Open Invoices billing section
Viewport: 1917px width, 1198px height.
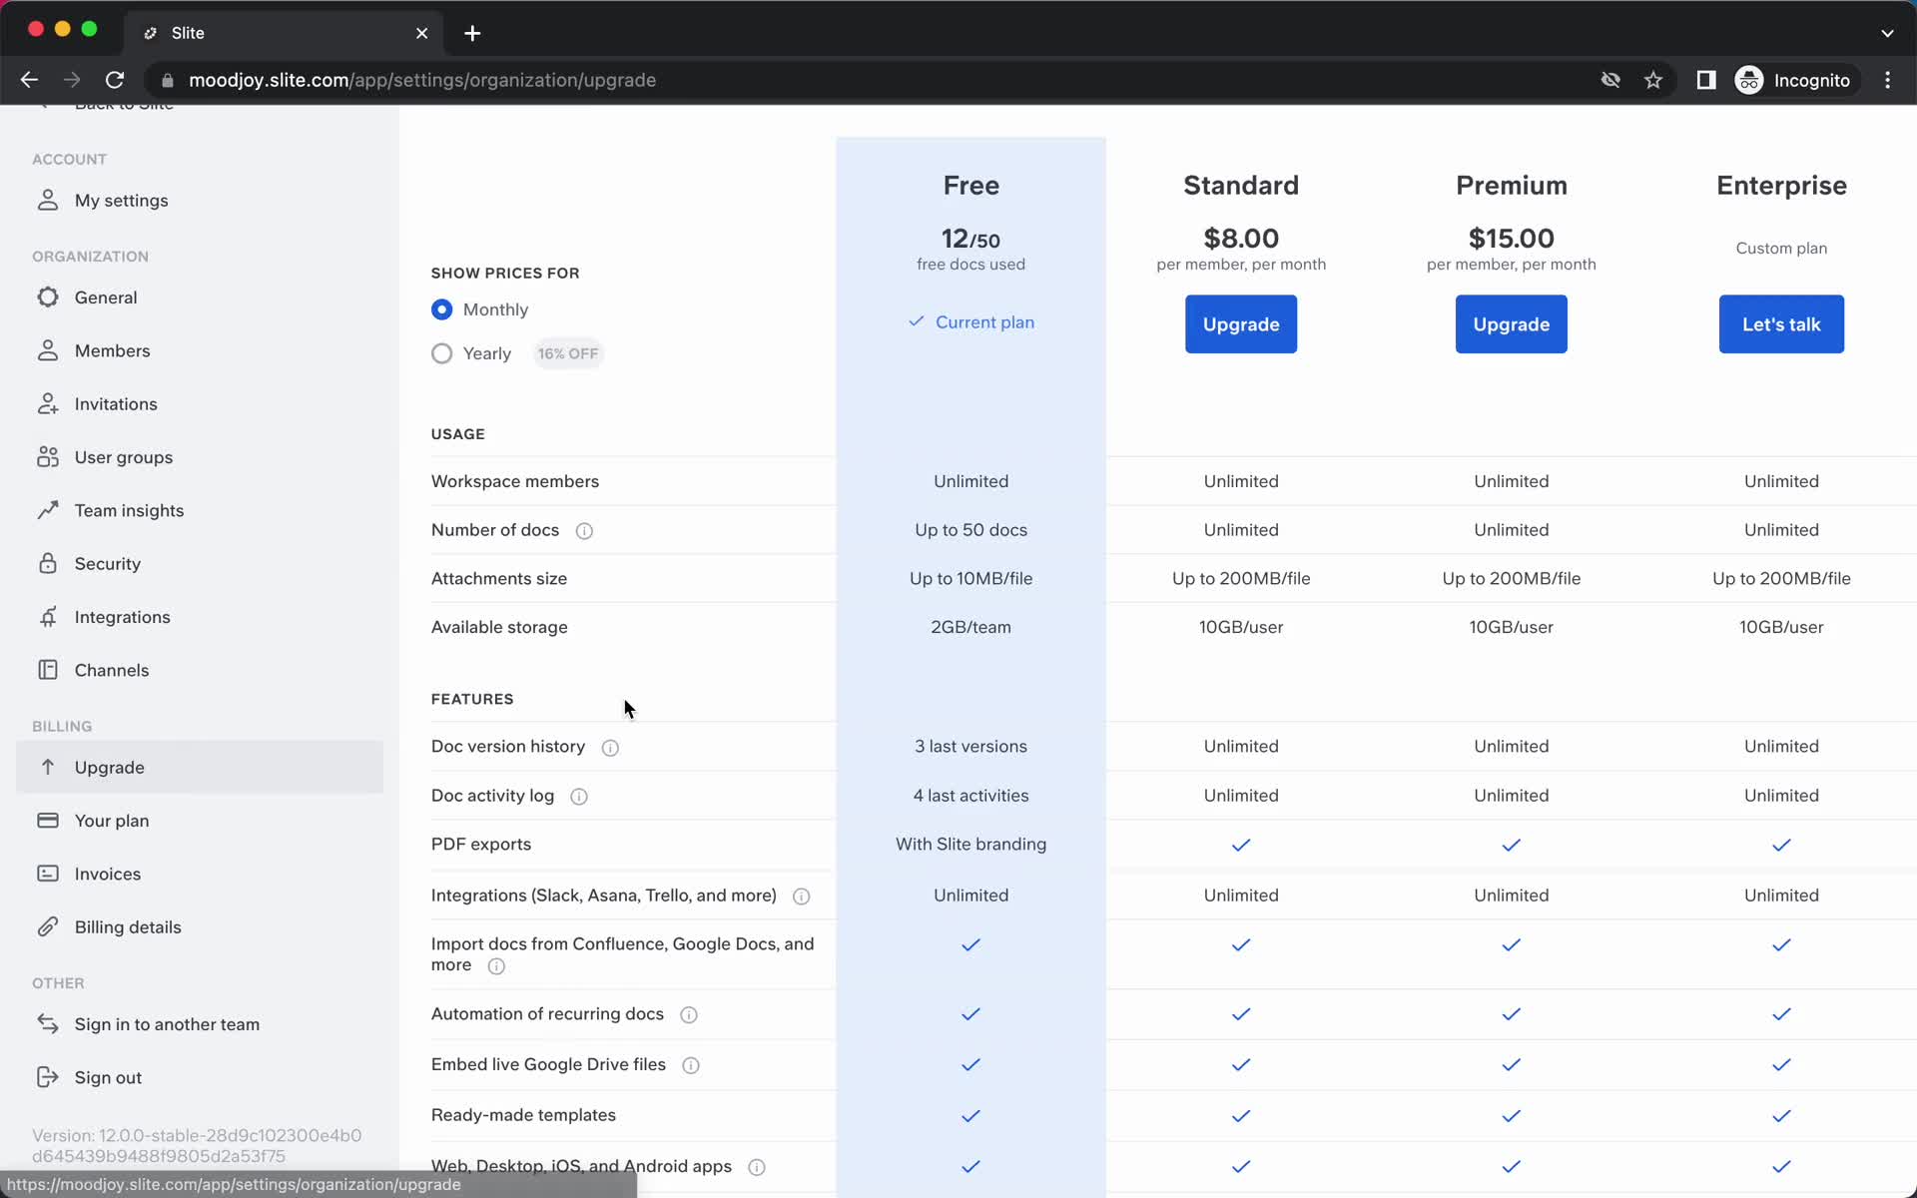[108, 873]
